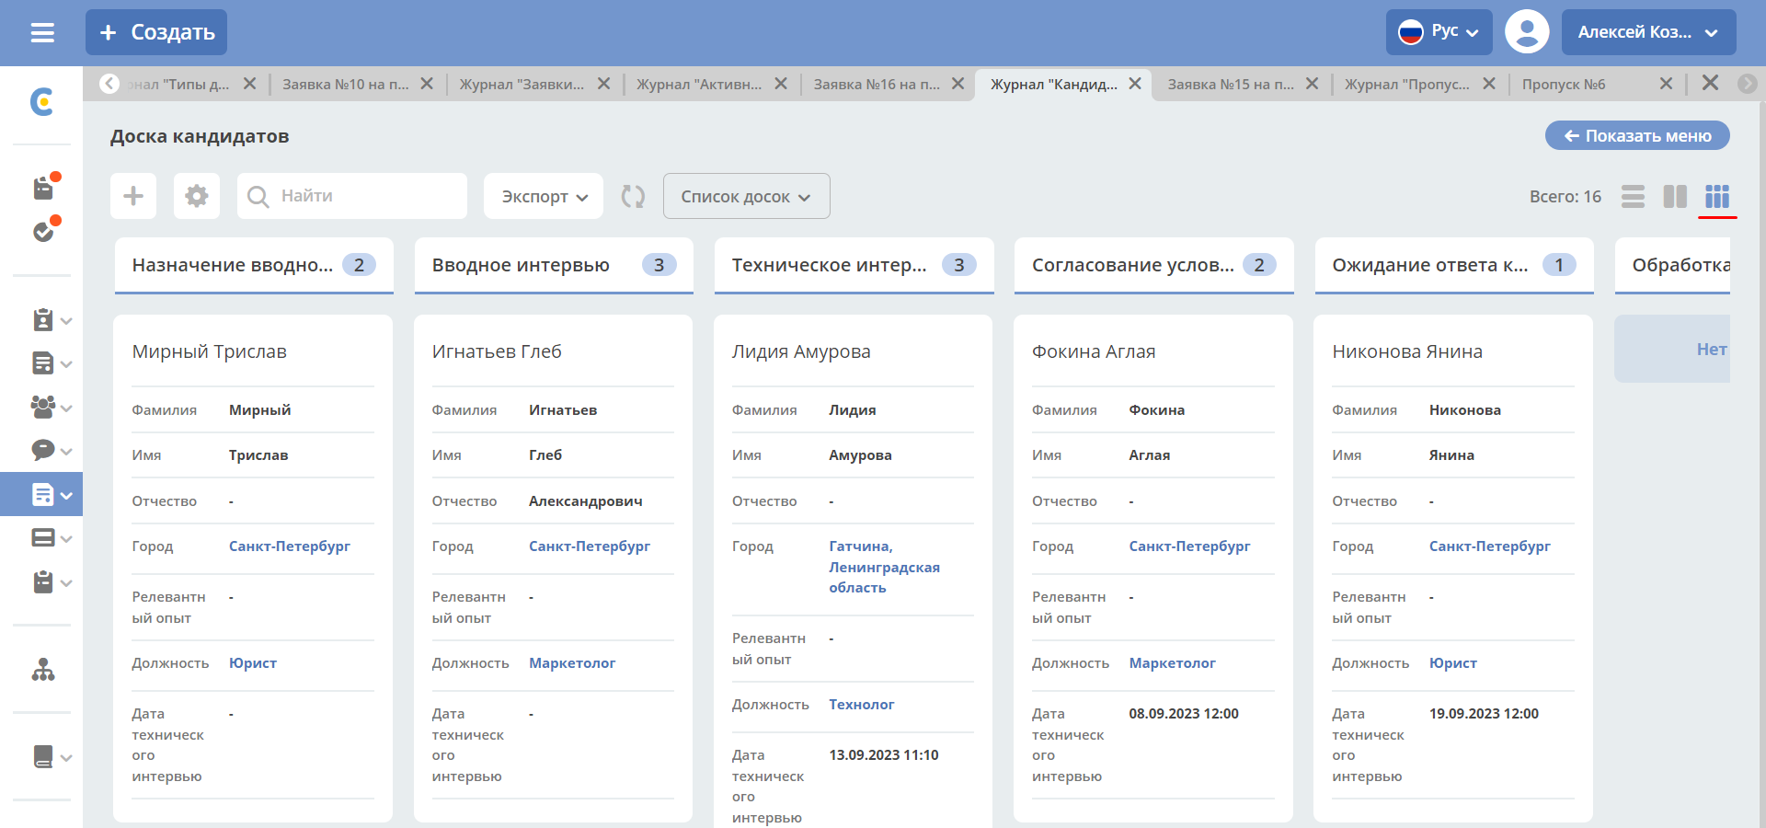Switch to two-column view mode
This screenshot has height=828, width=1766.
tap(1675, 196)
